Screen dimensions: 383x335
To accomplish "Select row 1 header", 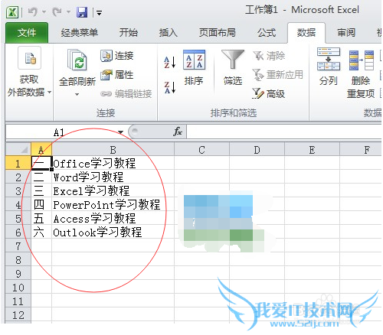I will [x=18, y=163].
